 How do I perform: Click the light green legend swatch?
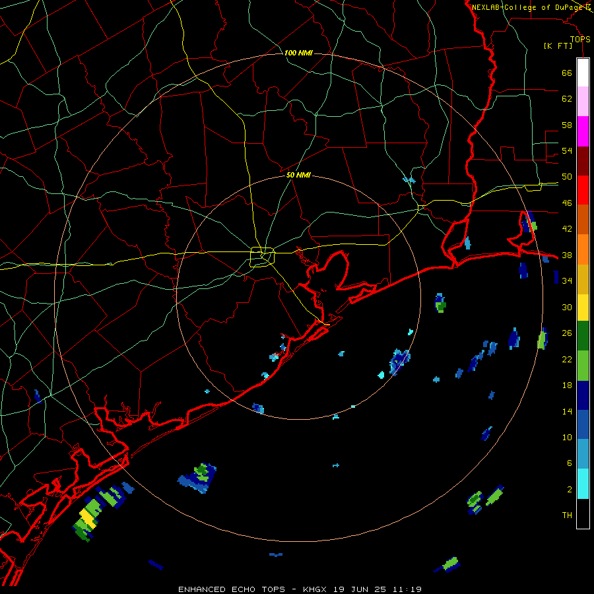point(583,366)
